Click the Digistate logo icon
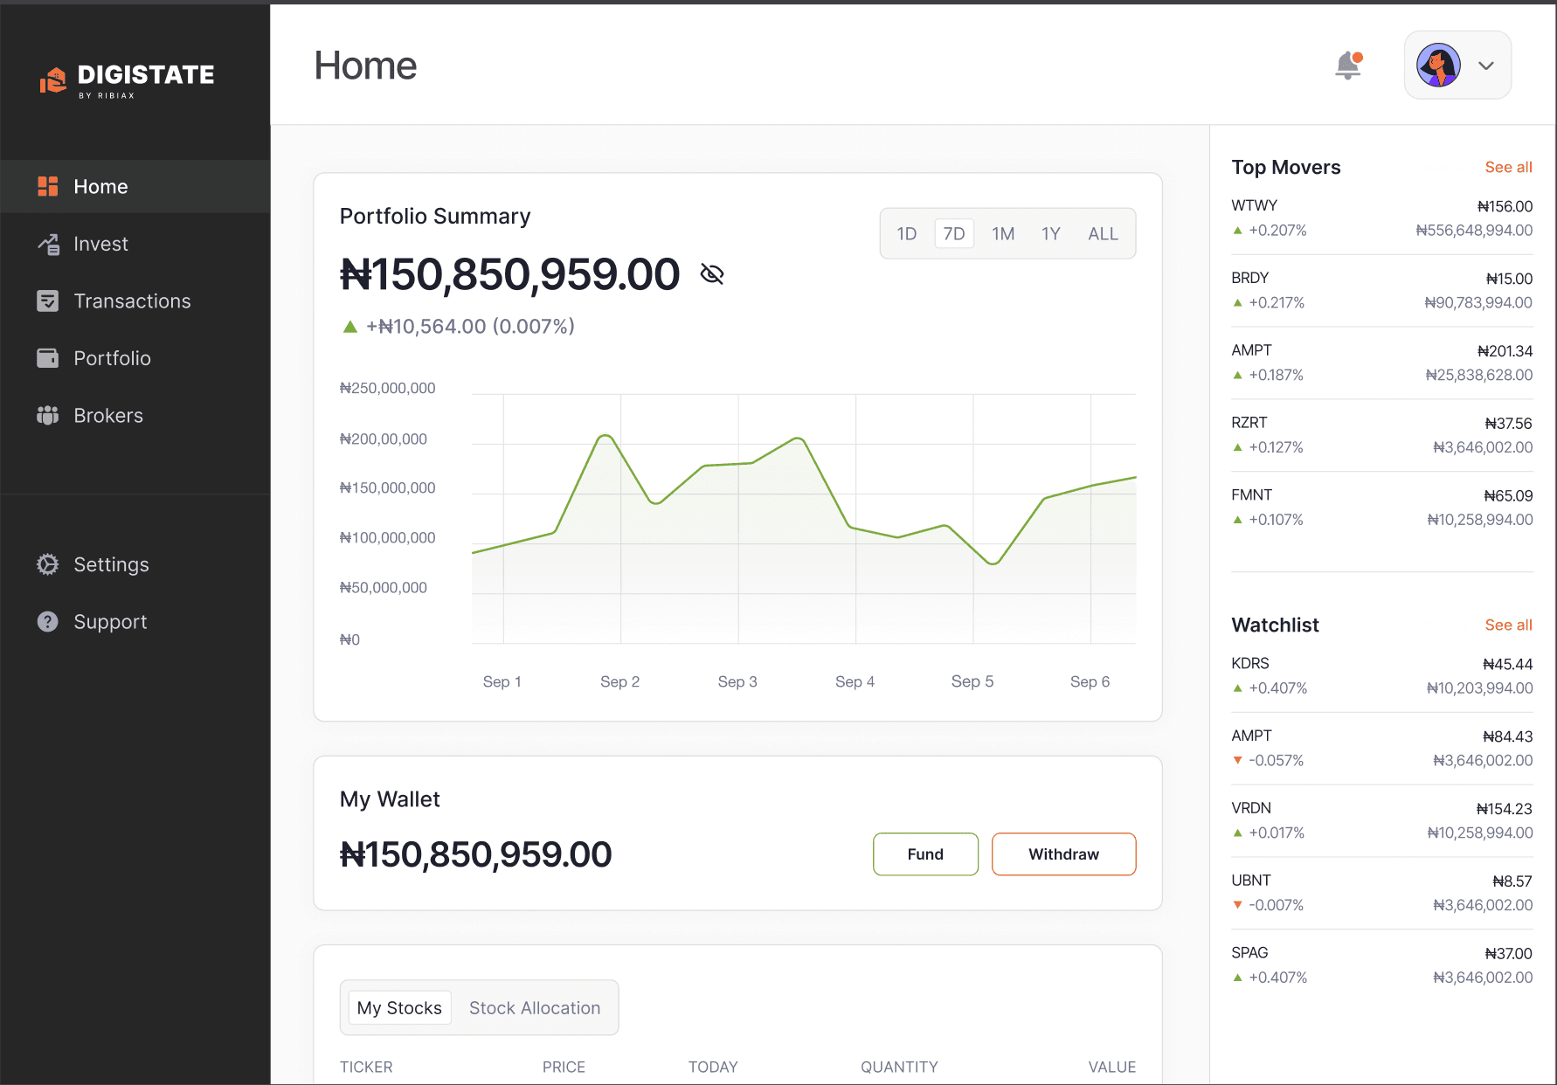1557x1085 pixels. coord(53,79)
